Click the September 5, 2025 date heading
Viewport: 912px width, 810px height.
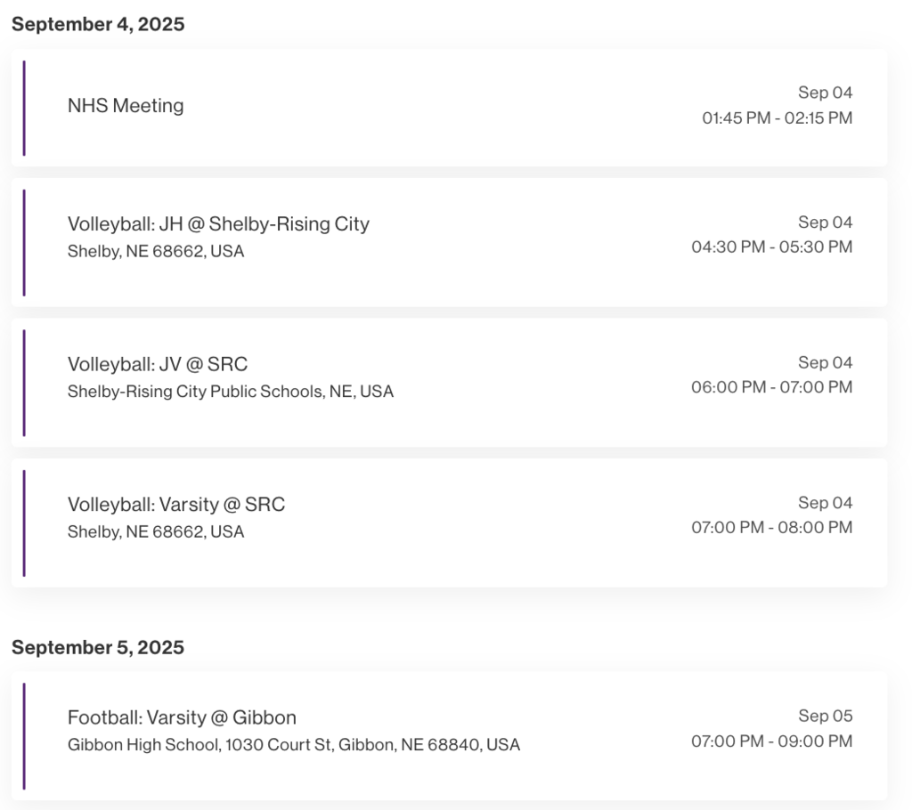[x=98, y=647]
